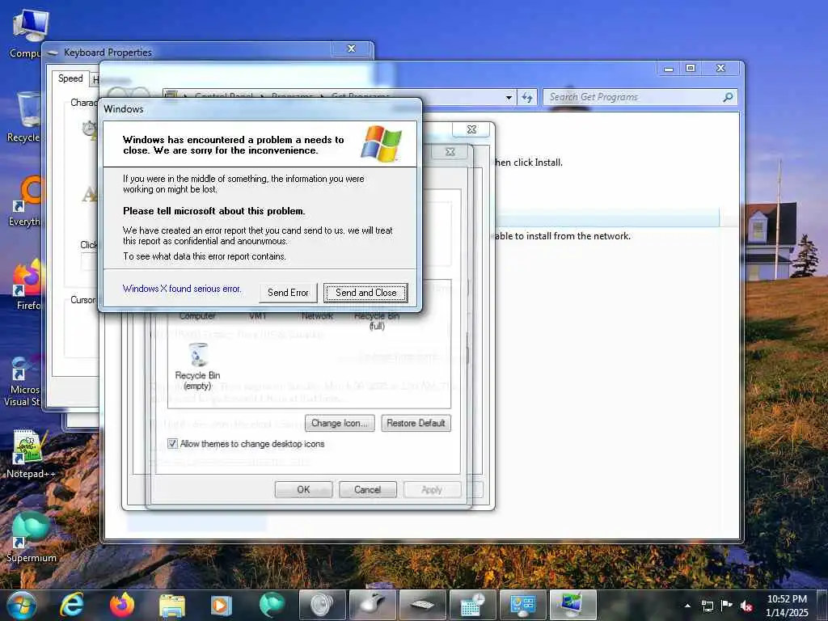Click OK in Desktop Icon Settings dialog

click(x=304, y=489)
